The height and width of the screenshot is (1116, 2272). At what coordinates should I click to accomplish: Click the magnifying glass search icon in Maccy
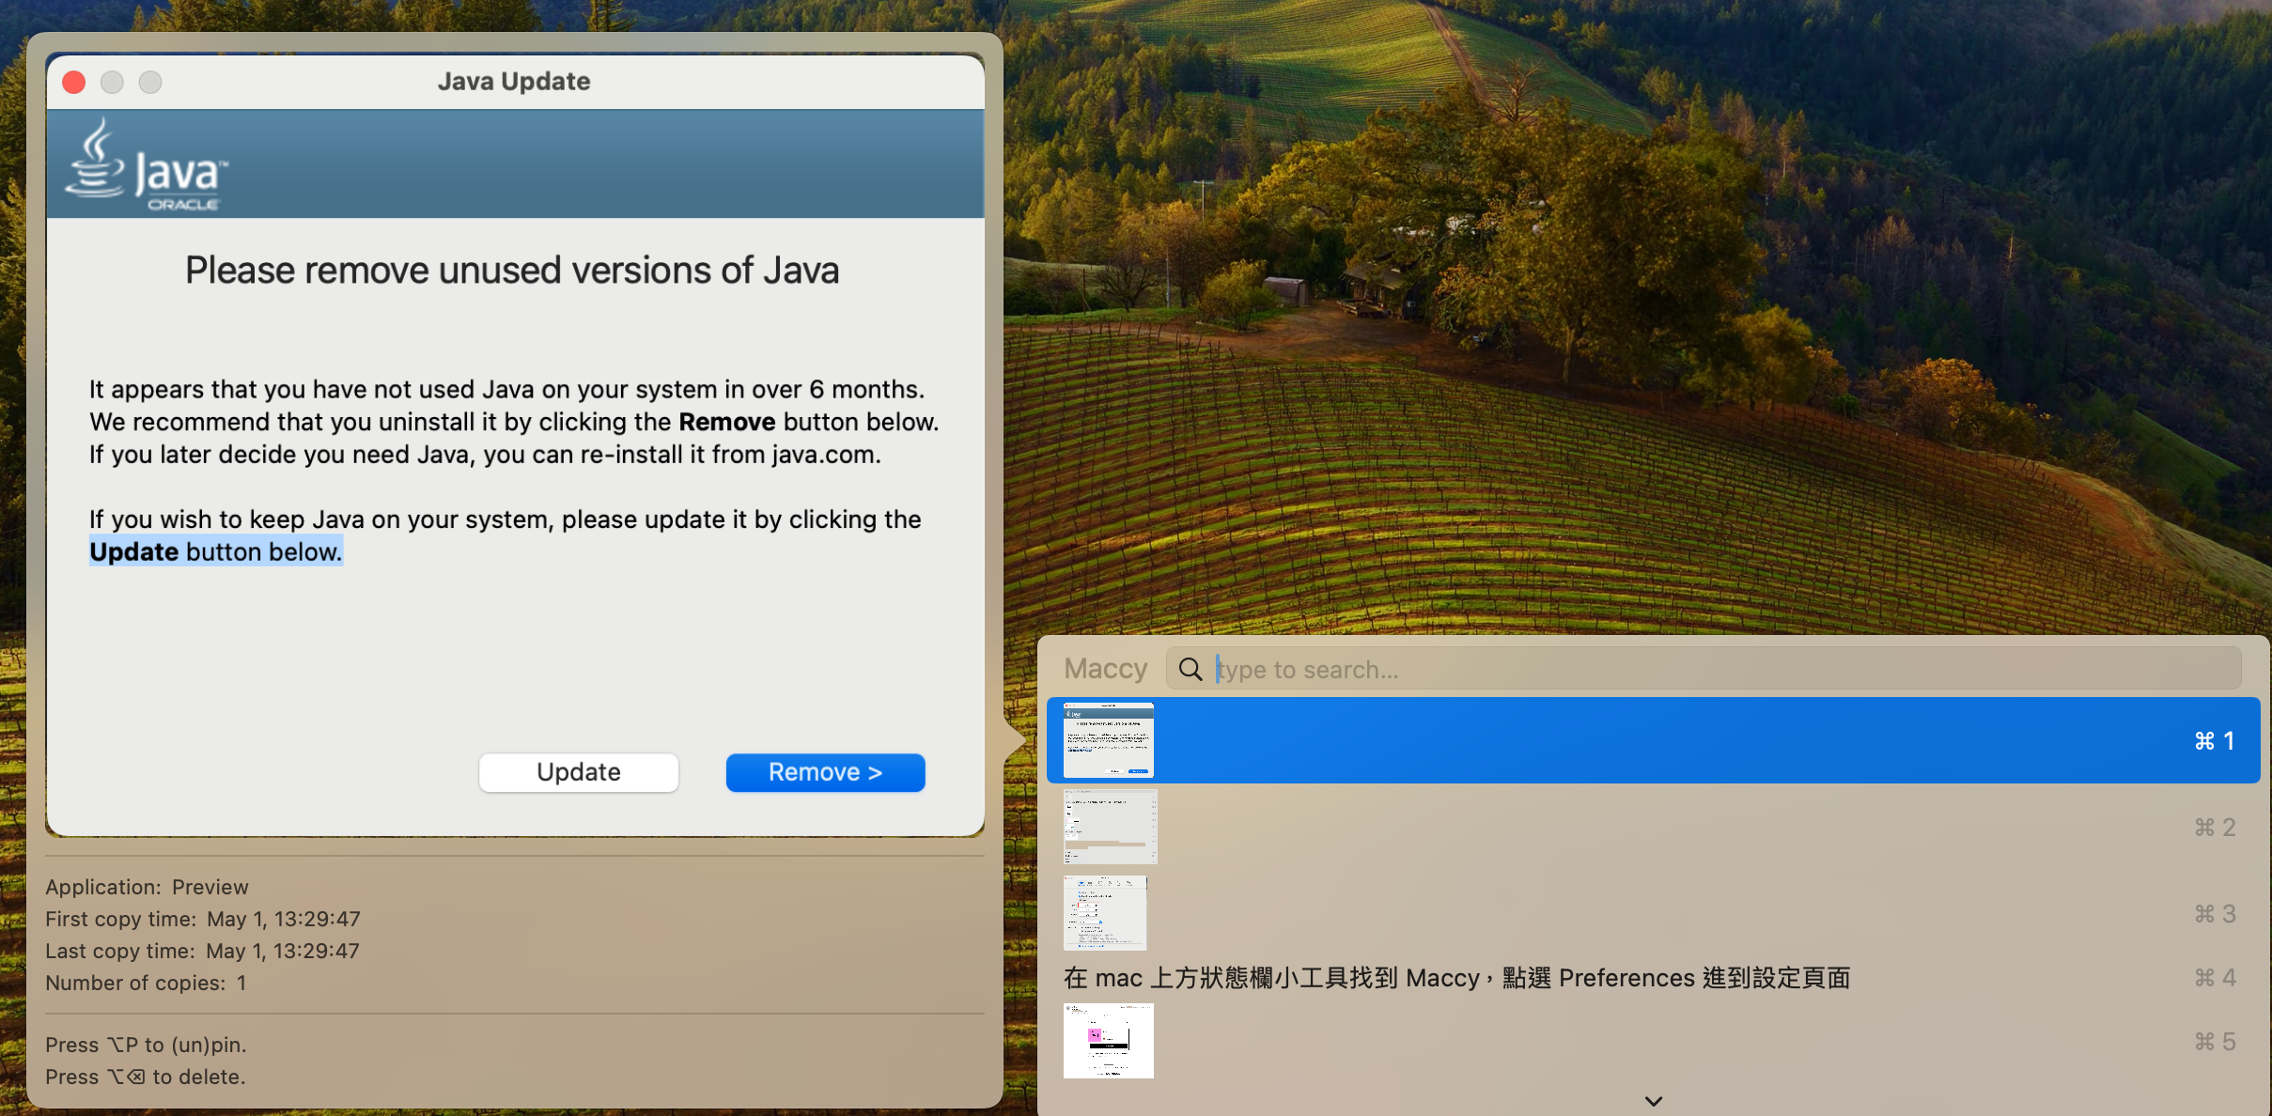click(1190, 669)
